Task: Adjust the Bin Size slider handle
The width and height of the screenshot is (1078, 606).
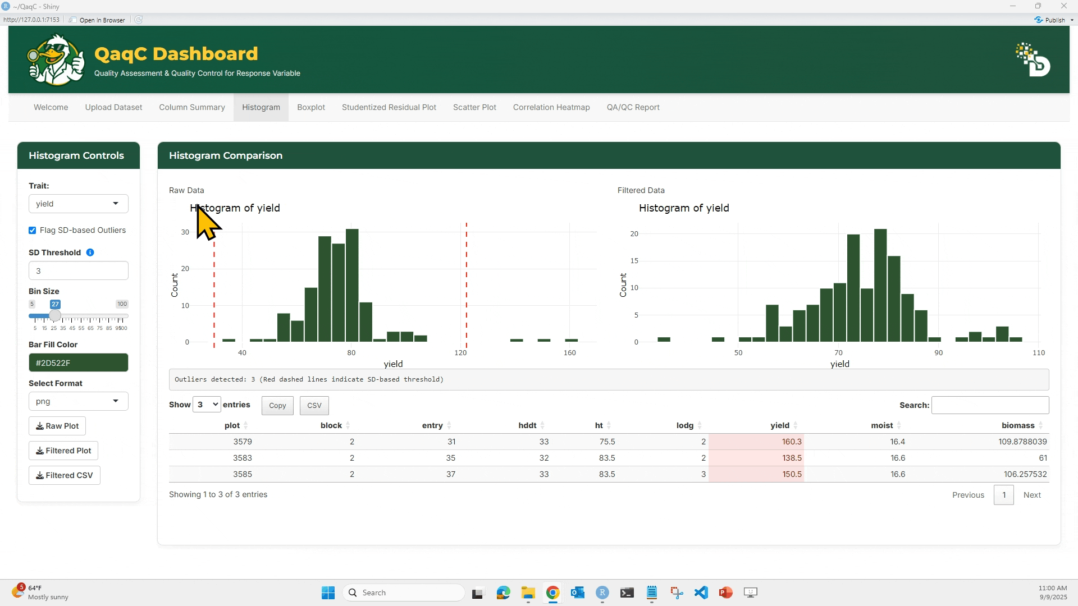Action: pyautogui.click(x=55, y=315)
